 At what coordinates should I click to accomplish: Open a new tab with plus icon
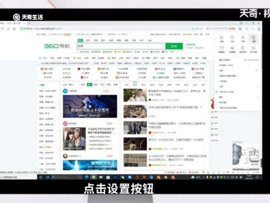(29, 23)
